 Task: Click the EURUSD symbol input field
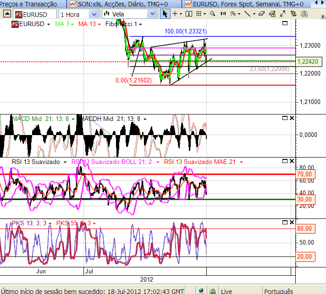[x=35, y=15]
